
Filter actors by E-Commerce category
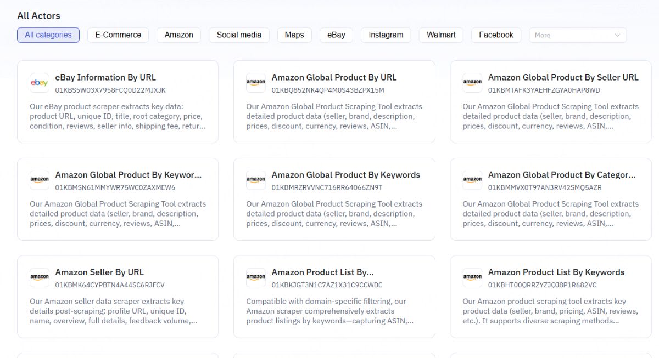click(x=118, y=35)
